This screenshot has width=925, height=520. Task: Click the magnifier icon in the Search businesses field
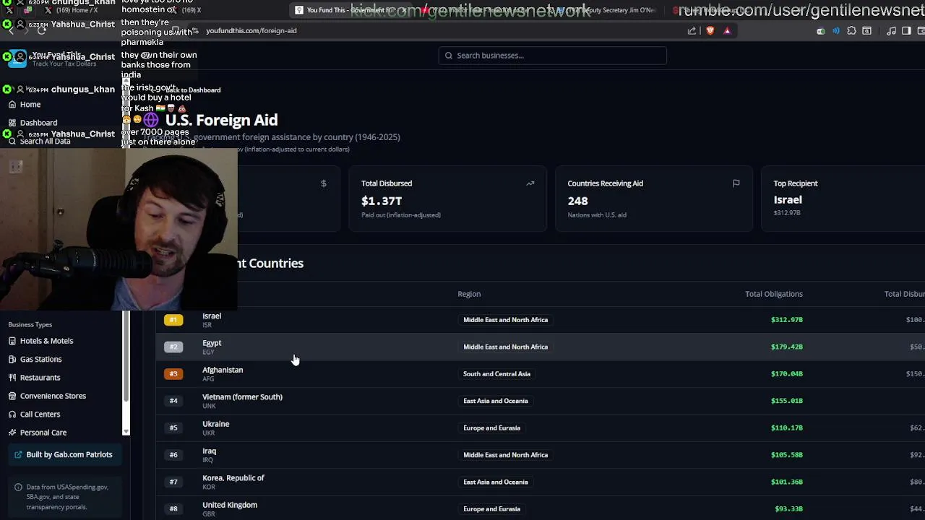tap(449, 56)
